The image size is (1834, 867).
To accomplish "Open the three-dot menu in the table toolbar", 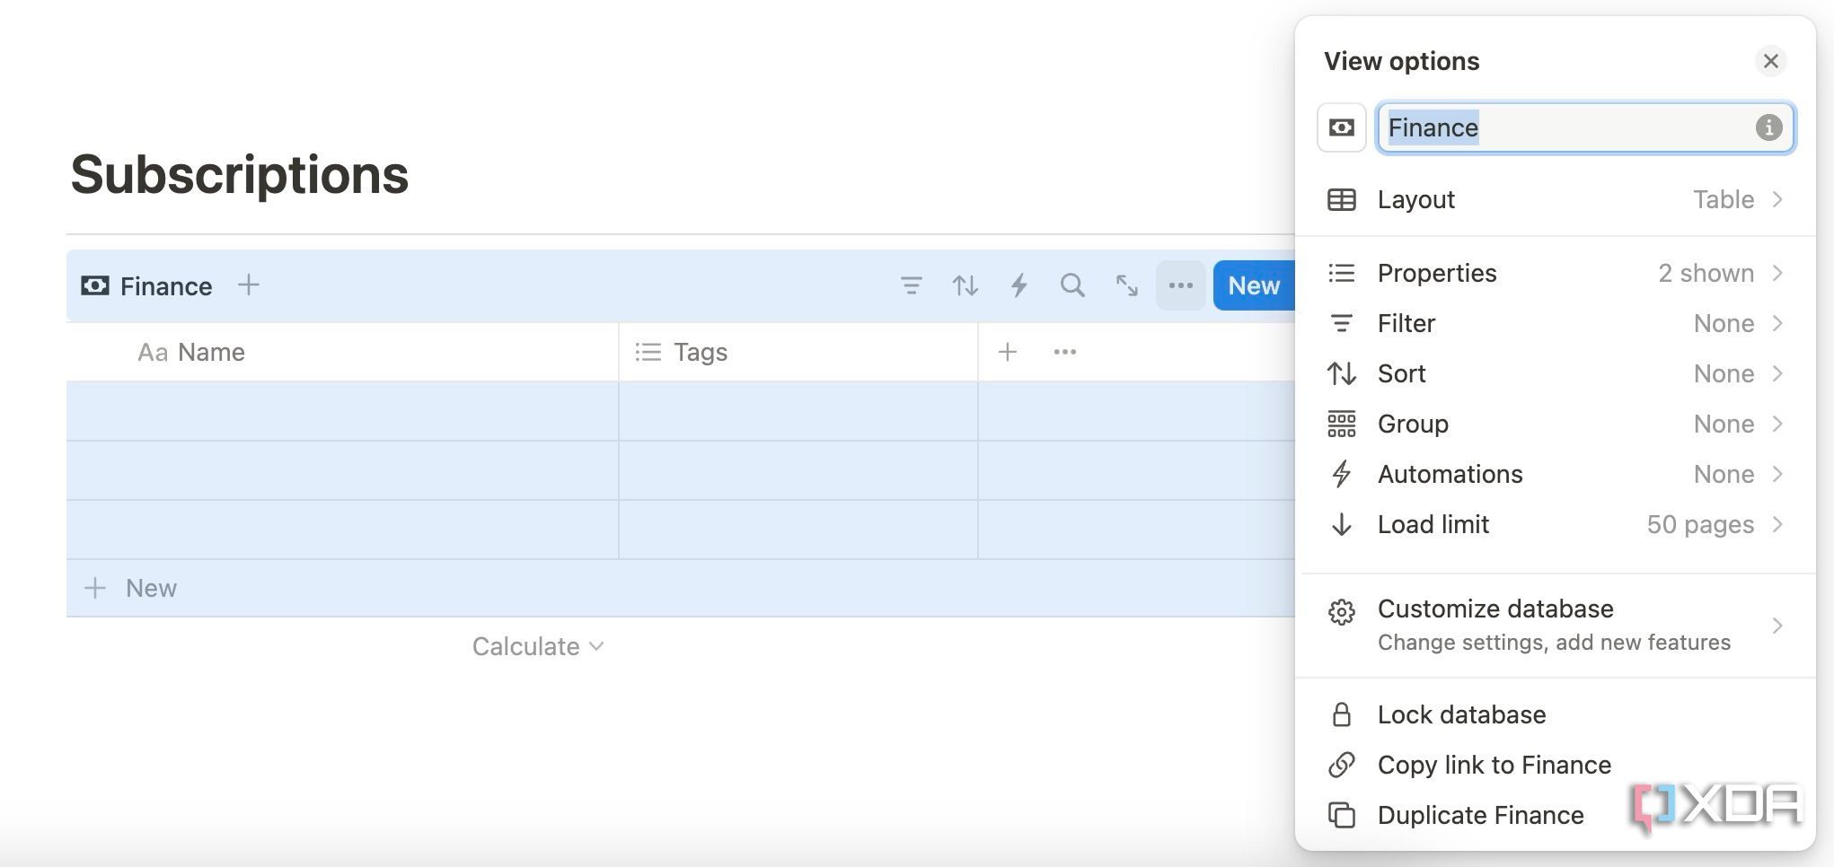I will click(x=1180, y=285).
